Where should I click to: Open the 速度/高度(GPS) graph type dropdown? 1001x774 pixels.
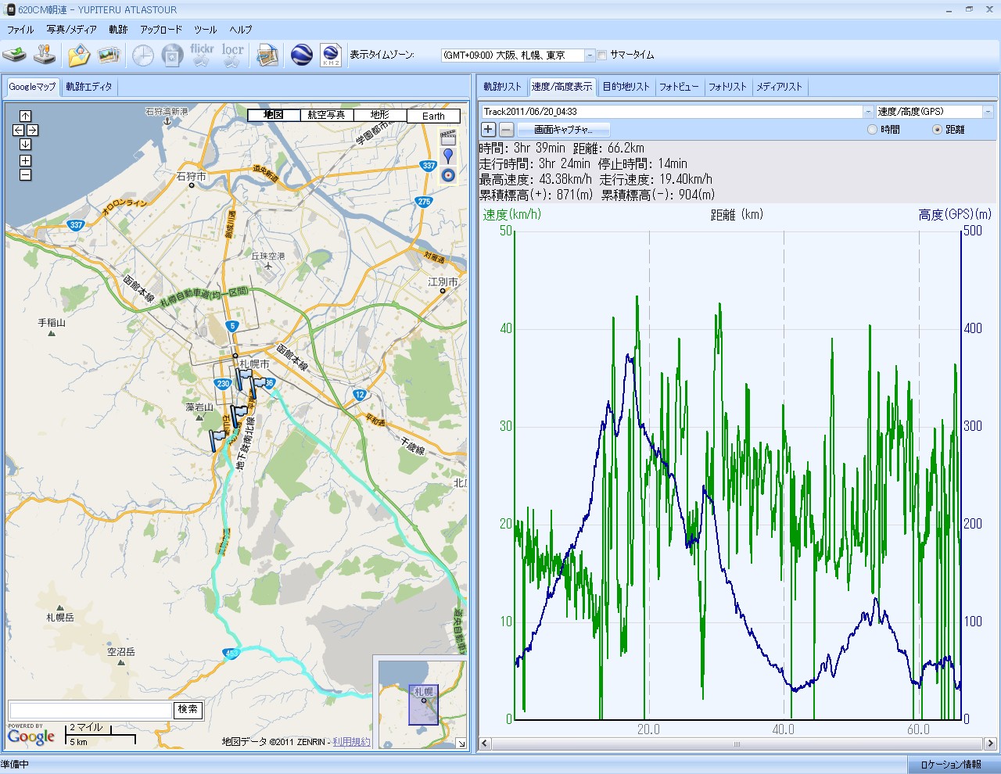[988, 112]
